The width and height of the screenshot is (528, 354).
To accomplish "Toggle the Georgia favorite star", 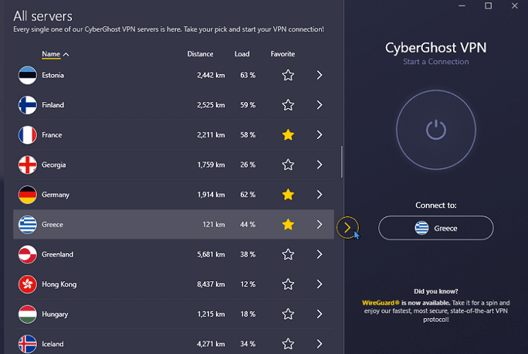I will (x=288, y=165).
